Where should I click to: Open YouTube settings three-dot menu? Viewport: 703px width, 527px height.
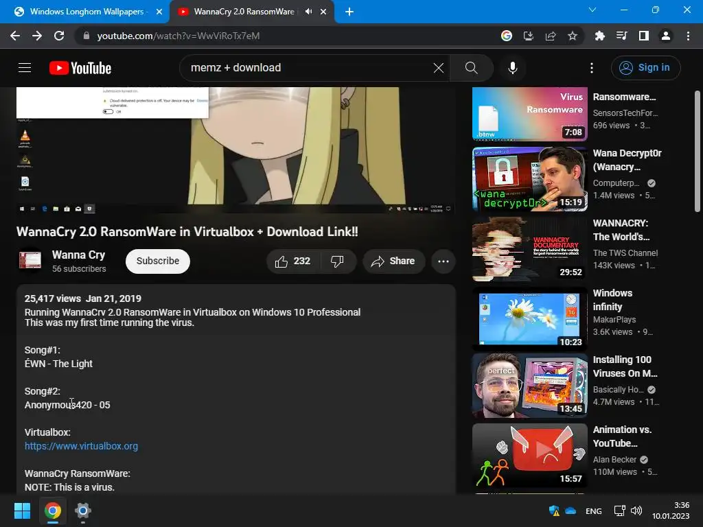(591, 68)
